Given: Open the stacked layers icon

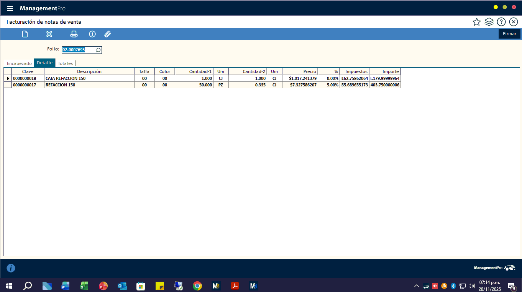Looking at the screenshot, I should 489,22.
